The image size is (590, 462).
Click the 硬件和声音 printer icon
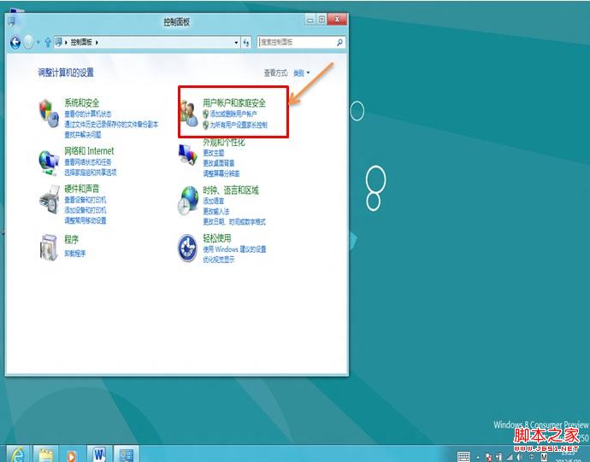(50, 199)
